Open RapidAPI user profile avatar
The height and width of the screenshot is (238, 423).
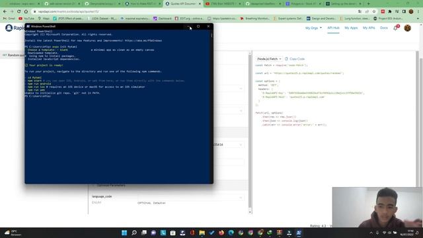[x=407, y=28]
